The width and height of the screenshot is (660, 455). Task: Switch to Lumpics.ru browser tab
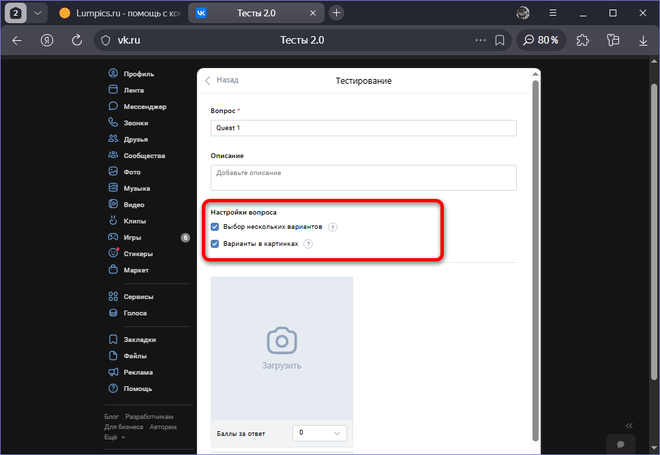point(121,14)
